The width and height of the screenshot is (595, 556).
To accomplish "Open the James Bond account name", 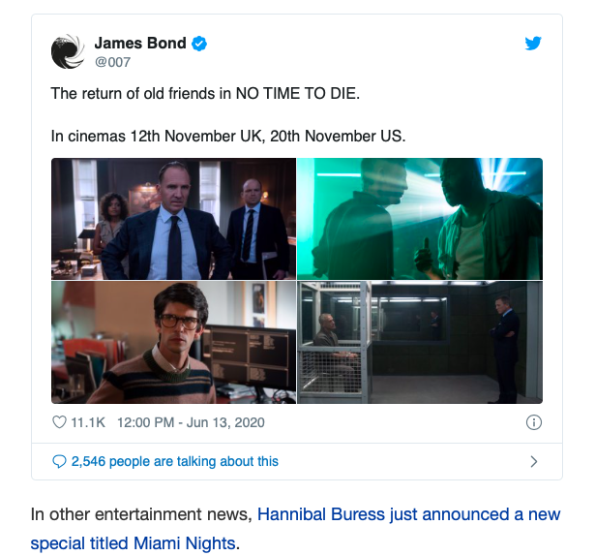I will (x=140, y=43).
